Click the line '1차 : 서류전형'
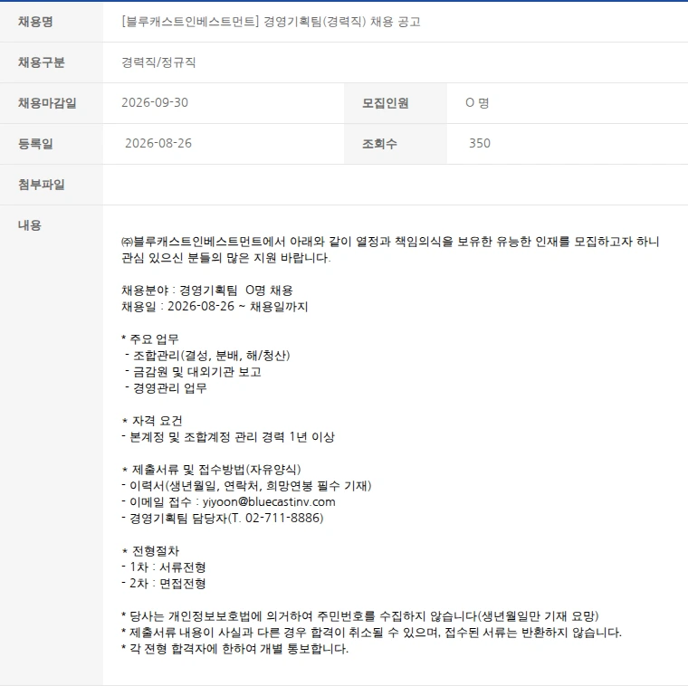The width and height of the screenshot is (688, 686). coord(167,567)
